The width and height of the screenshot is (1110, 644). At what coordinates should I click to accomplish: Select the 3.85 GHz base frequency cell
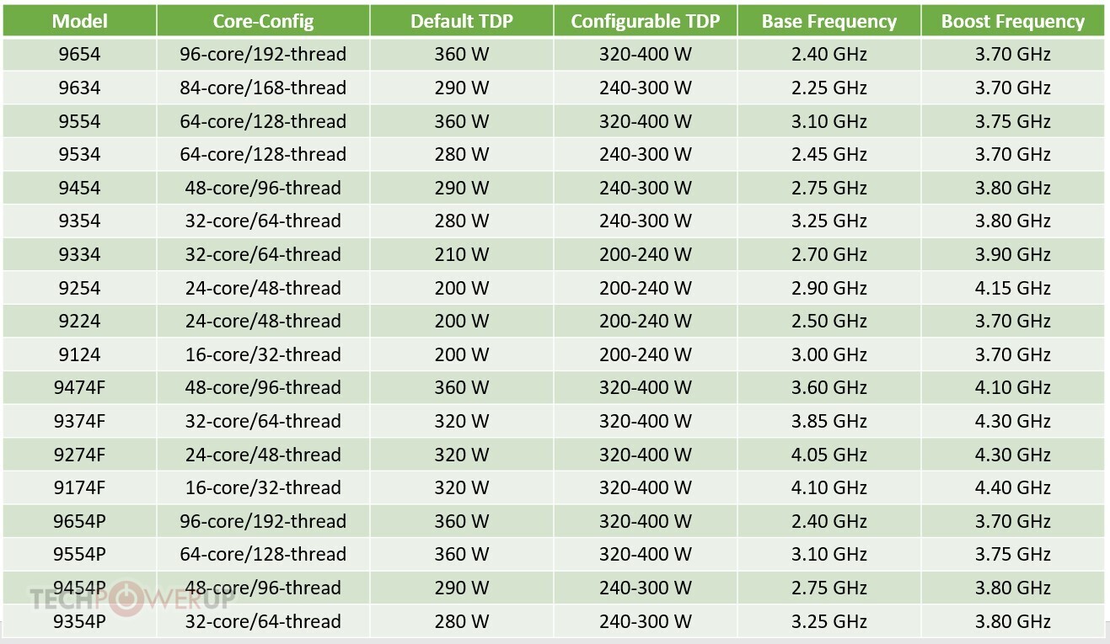tap(828, 421)
